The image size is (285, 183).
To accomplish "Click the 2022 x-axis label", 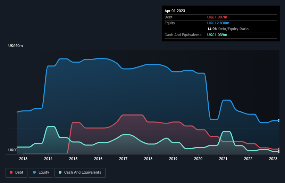I will tap(248, 159).
